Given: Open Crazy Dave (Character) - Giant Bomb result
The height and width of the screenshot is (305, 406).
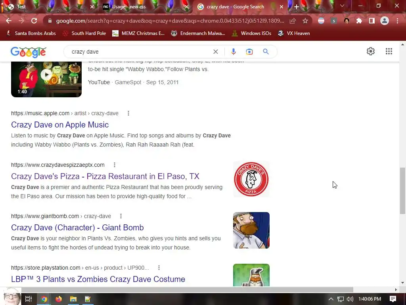Looking at the screenshot, I should [x=77, y=228].
